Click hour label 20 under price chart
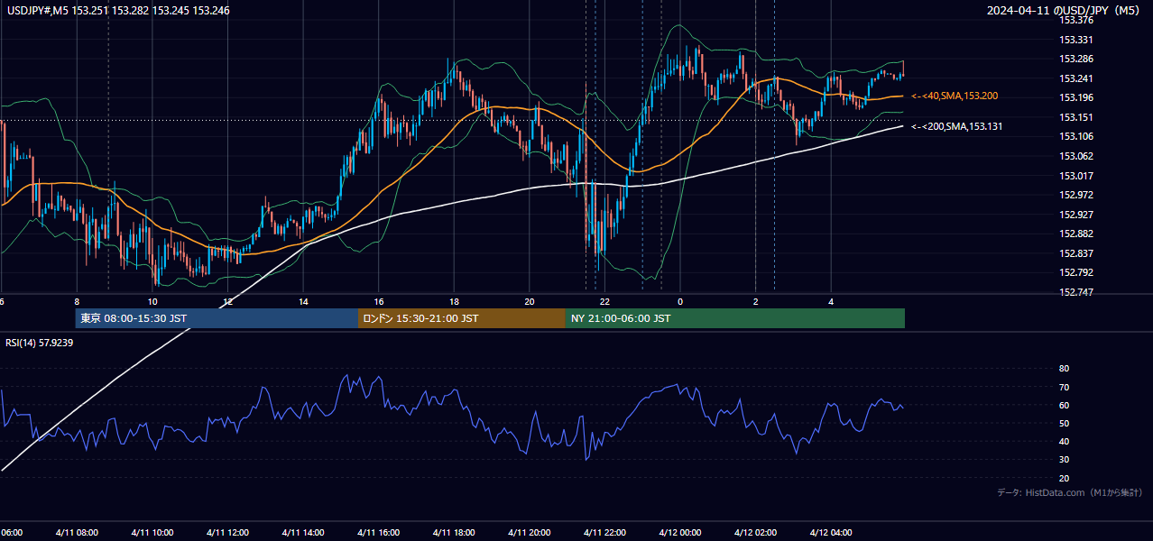The height and width of the screenshot is (541, 1153). tap(530, 302)
